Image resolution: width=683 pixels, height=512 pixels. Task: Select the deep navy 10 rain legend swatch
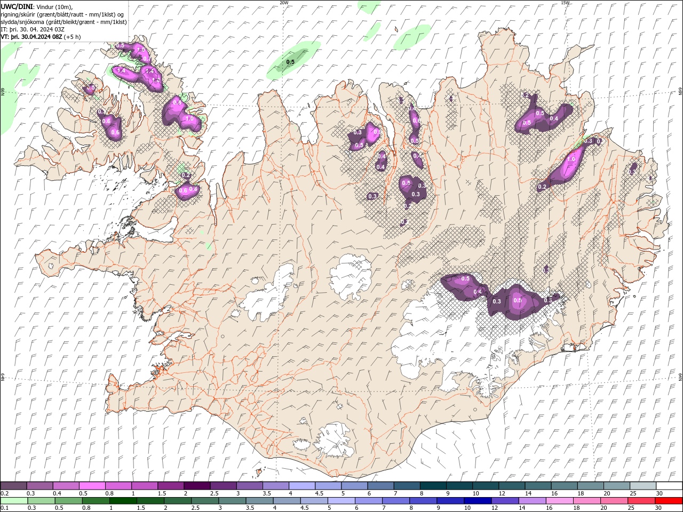(477, 501)
